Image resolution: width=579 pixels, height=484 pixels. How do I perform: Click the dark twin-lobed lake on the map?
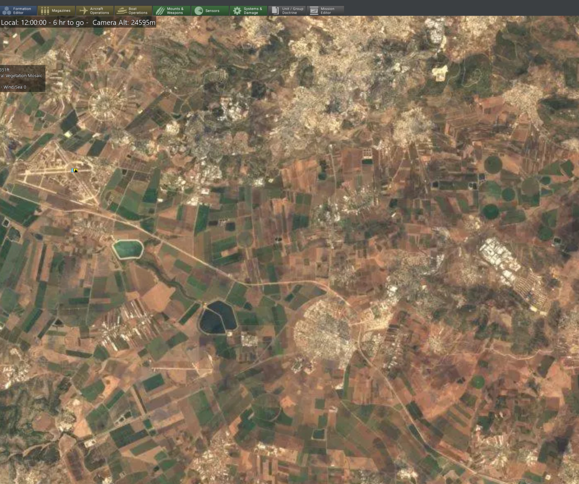tap(218, 317)
